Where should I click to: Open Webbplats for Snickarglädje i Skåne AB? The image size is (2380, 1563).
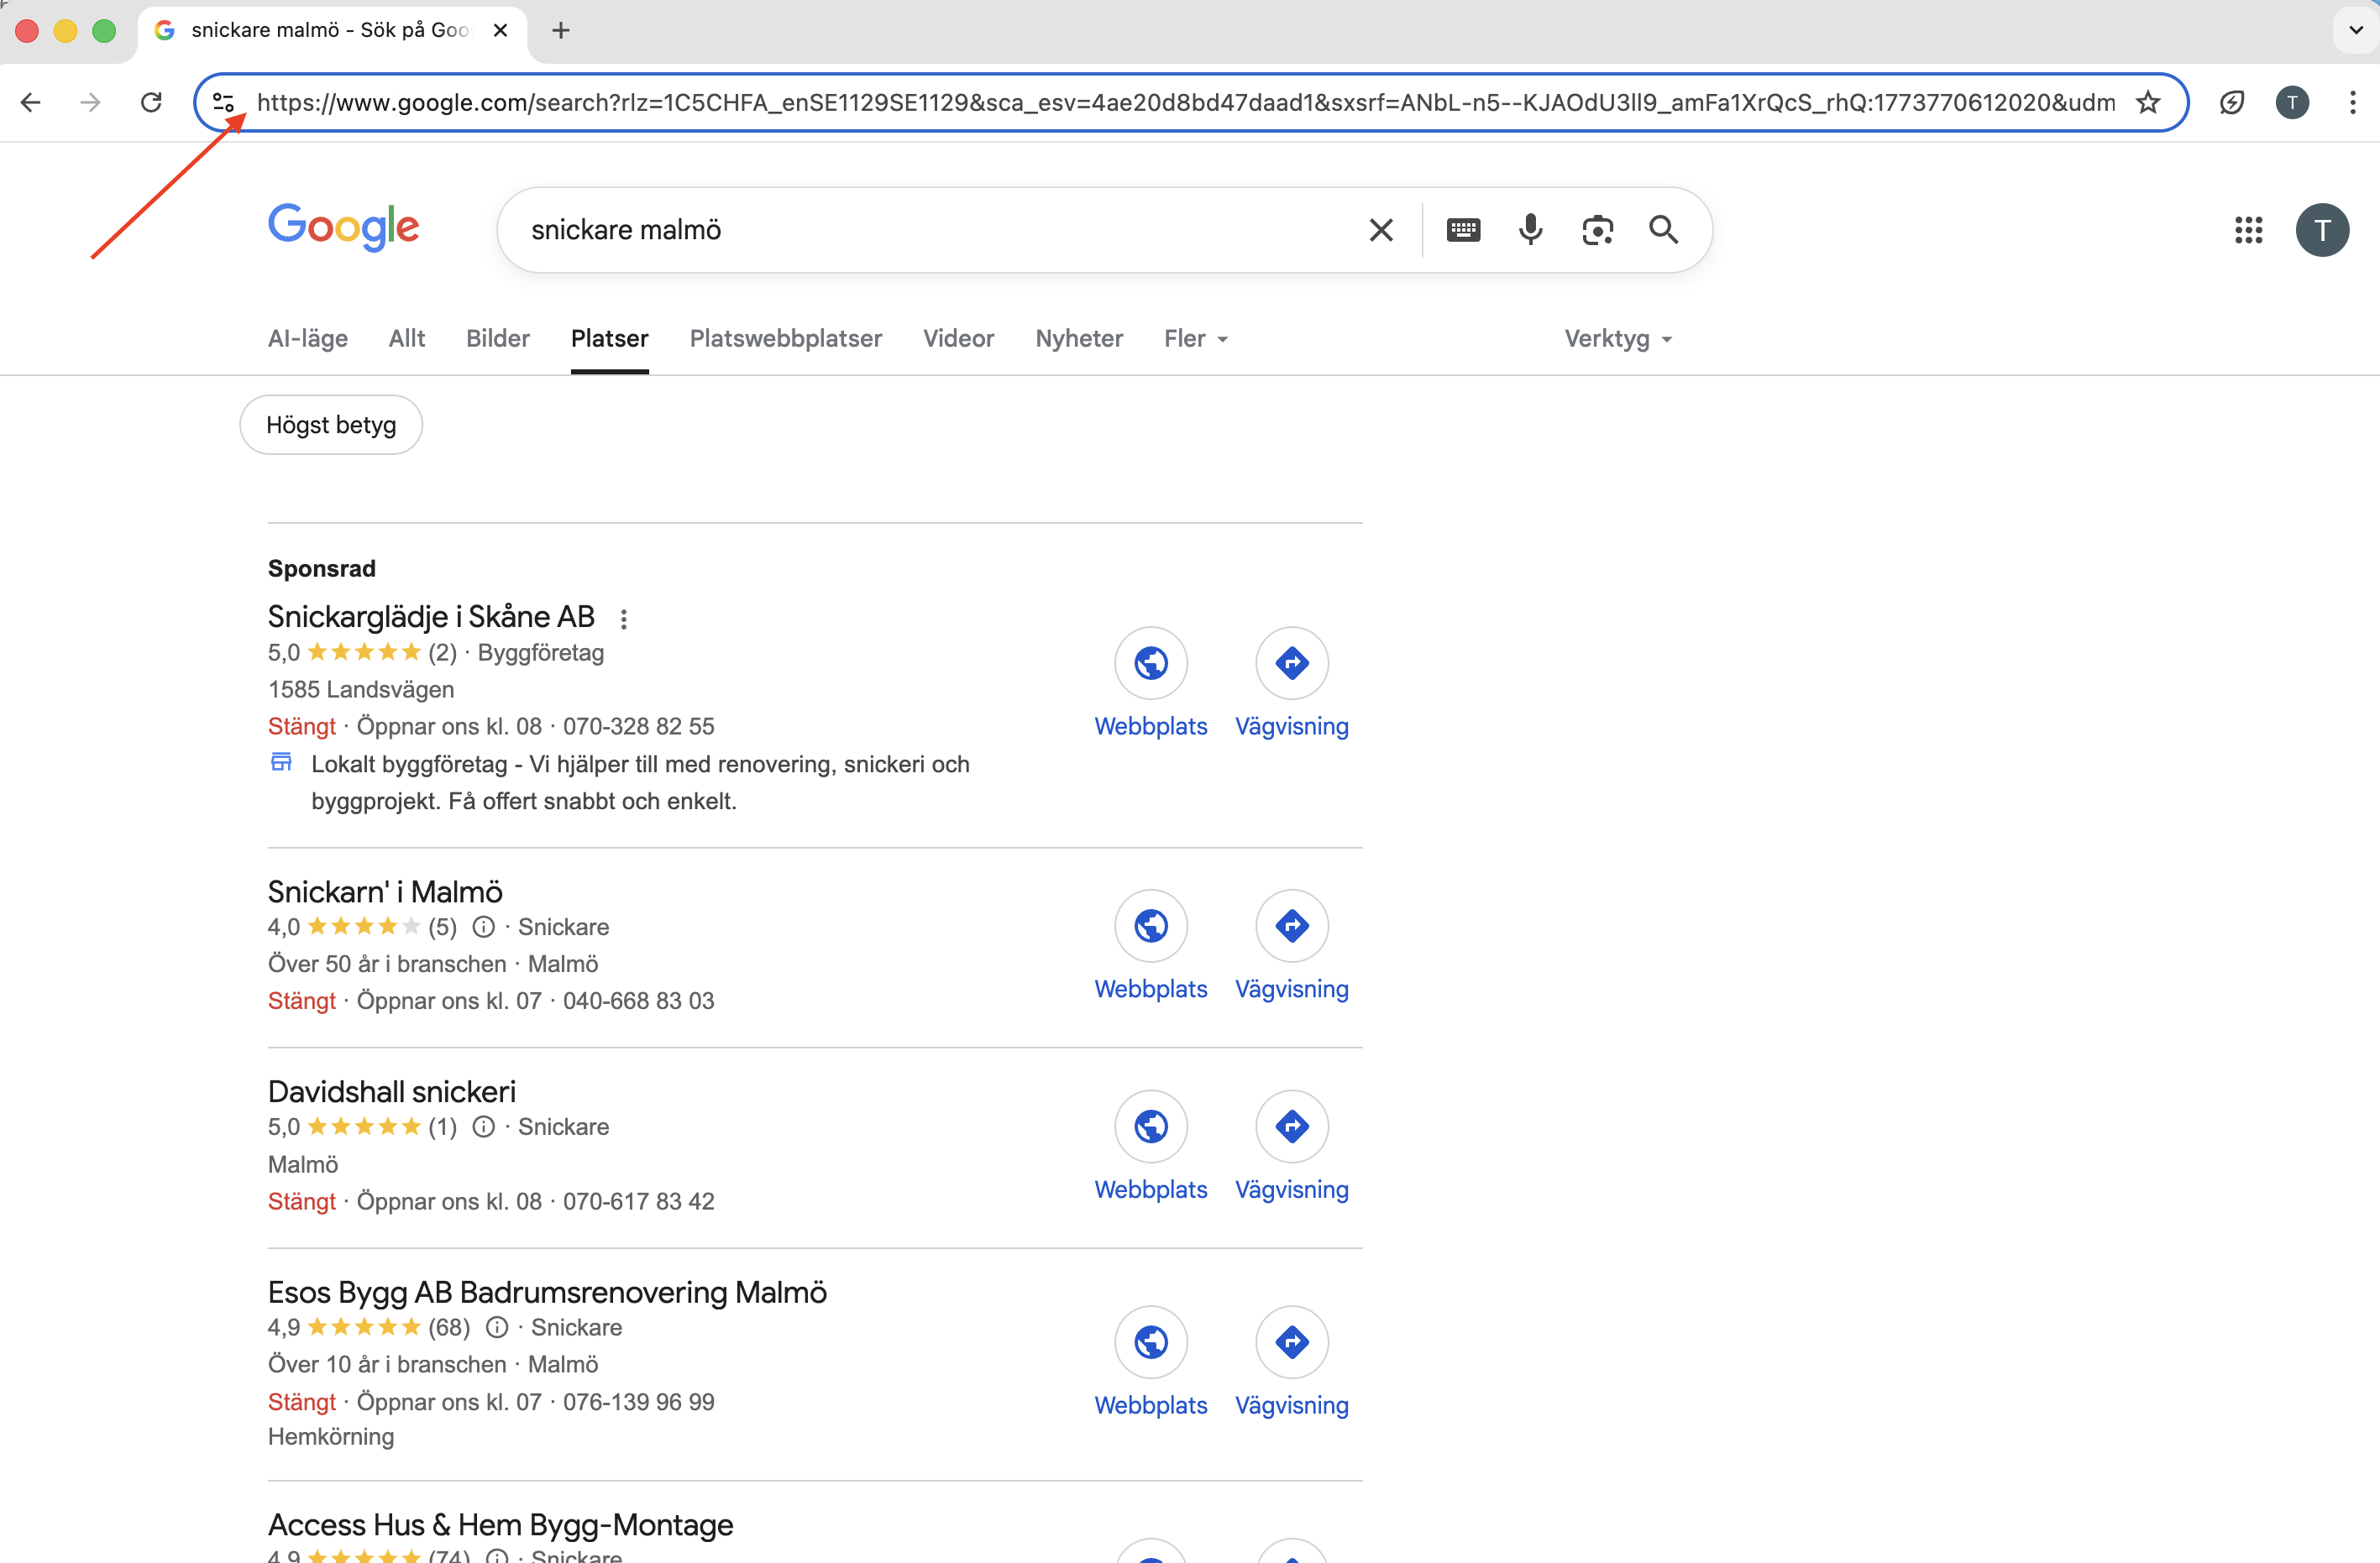click(x=1150, y=662)
